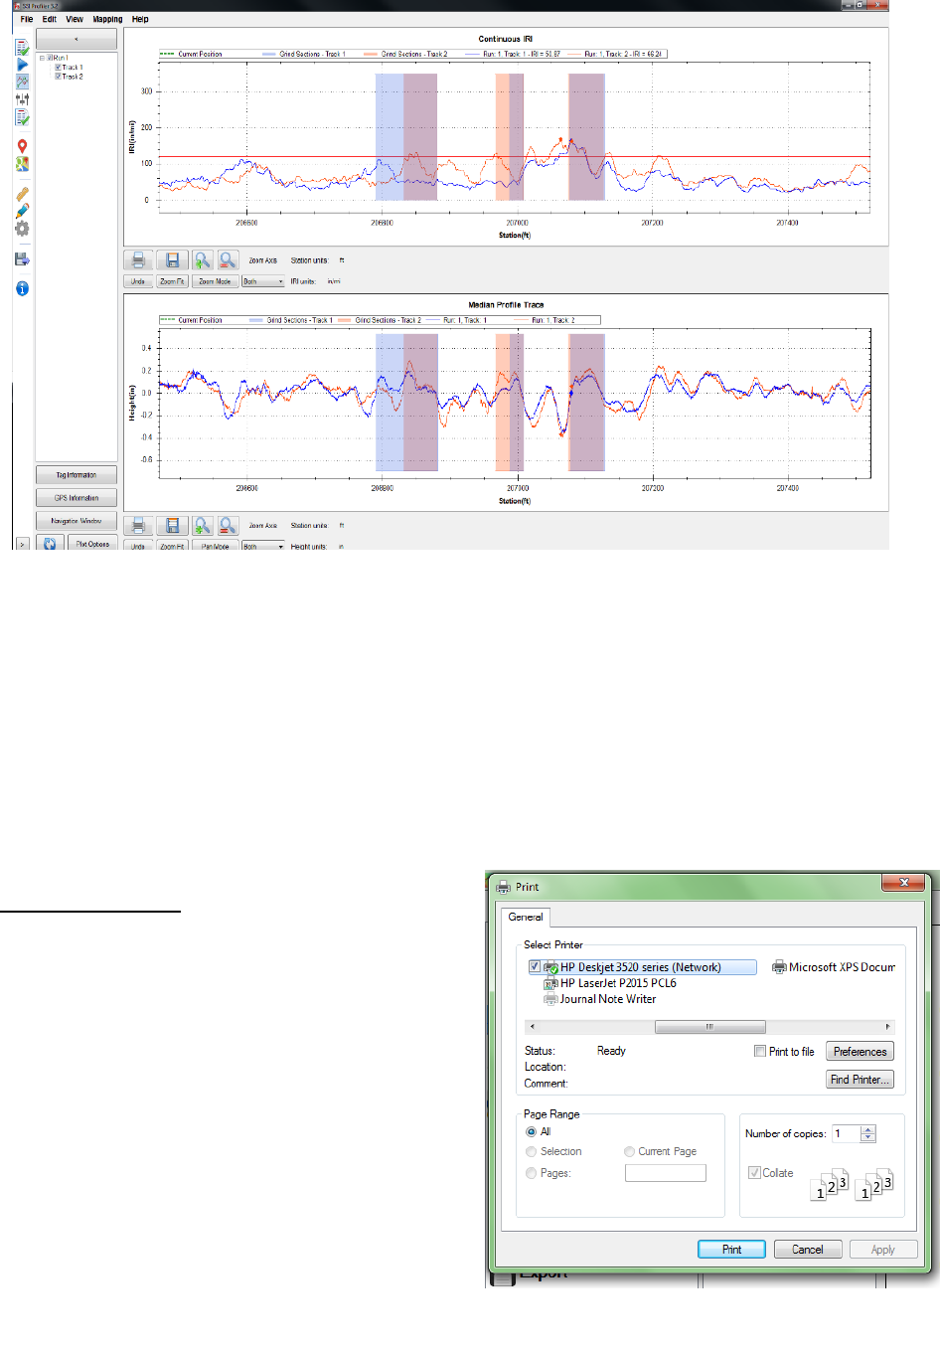Viewport: 940px width, 1352px height.
Task: Open Both dropdown under Median Profile Trace
Action: [x=263, y=546]
